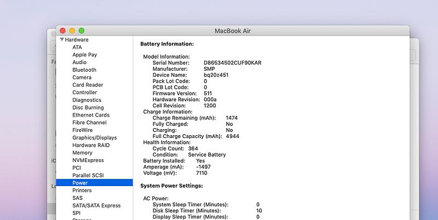
Task: Click amperage value -1497
Action: pyautogui.click(x=203, y=167)
